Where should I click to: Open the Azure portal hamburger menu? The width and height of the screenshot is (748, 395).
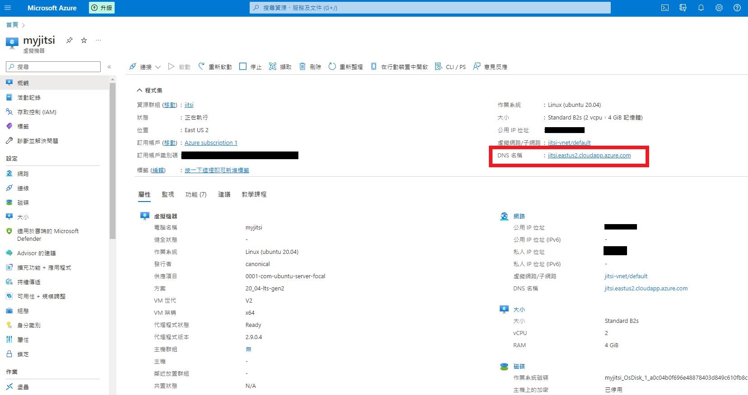pyautogui.click(x=8, y=8)
